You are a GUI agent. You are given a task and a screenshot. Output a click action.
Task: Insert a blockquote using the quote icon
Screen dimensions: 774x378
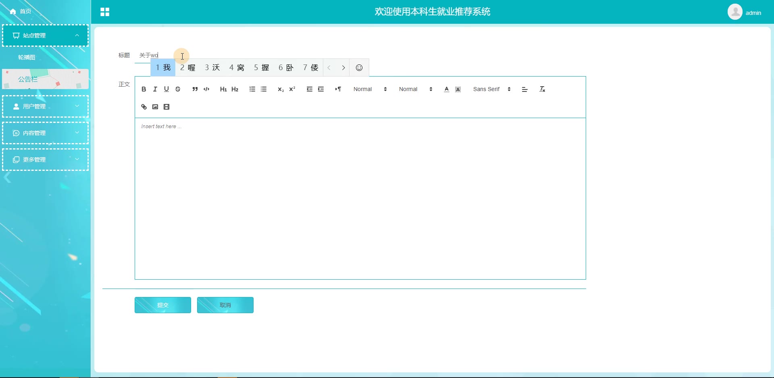pos(195,89)
